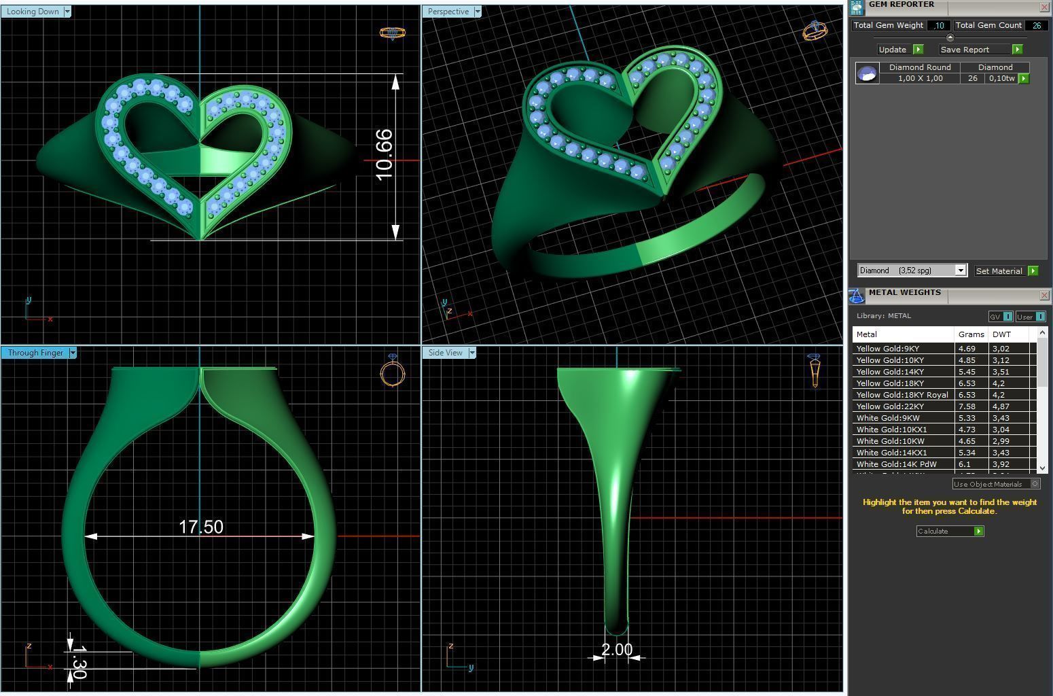This screenshot has height=696, width=1053.
Task: Select the Perspective viewport label
Action: [x=448, y=12]
